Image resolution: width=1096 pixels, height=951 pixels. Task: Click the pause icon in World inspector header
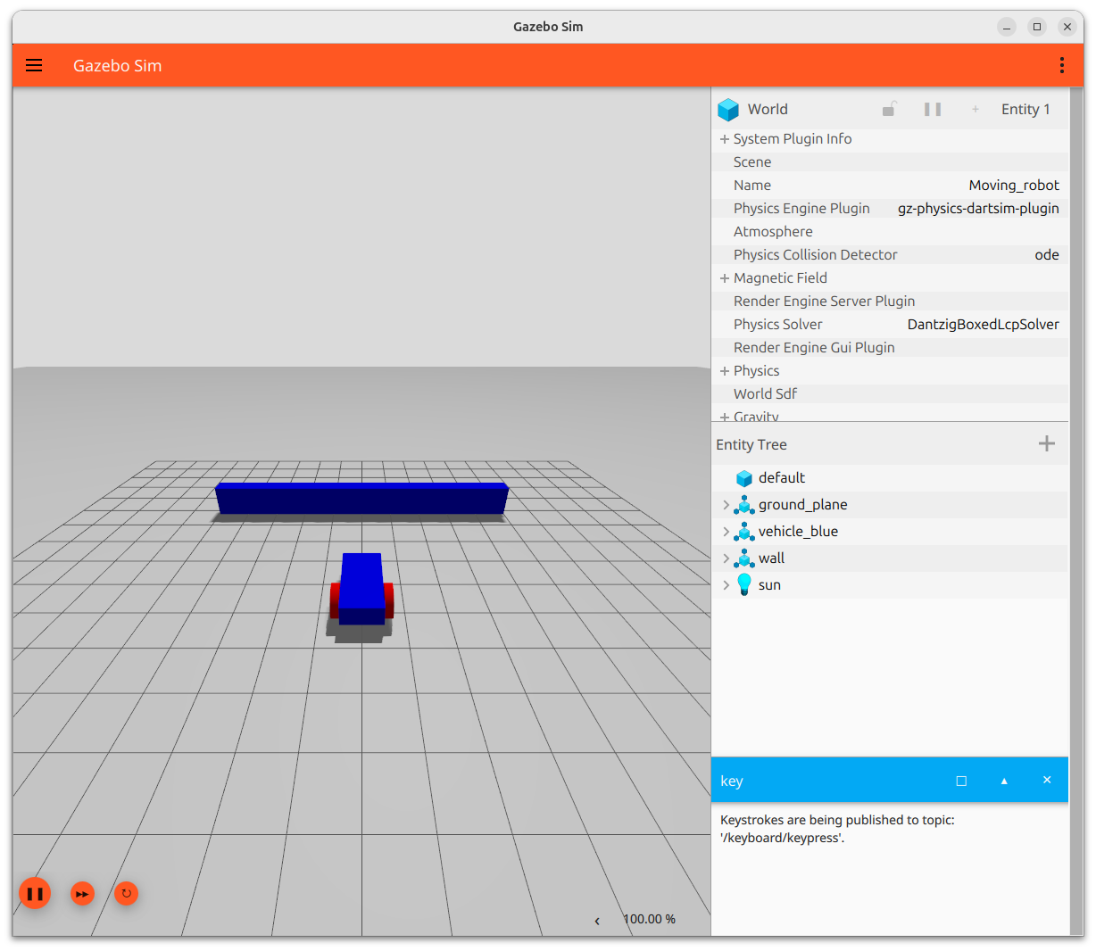933,109
